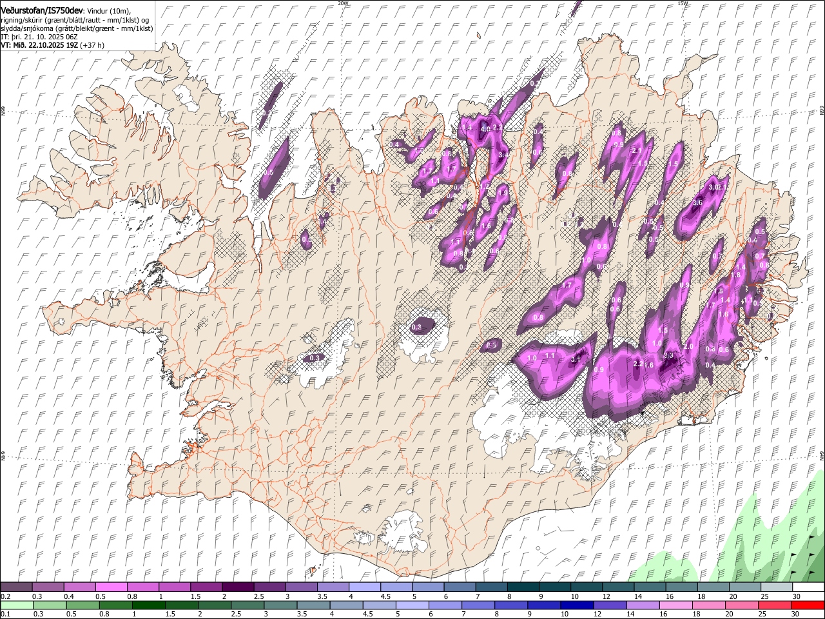The height and width of the screenshot is (619, 825).
Task: Pick the teal 12 snow legend swatch
Action: coord(618,587)
